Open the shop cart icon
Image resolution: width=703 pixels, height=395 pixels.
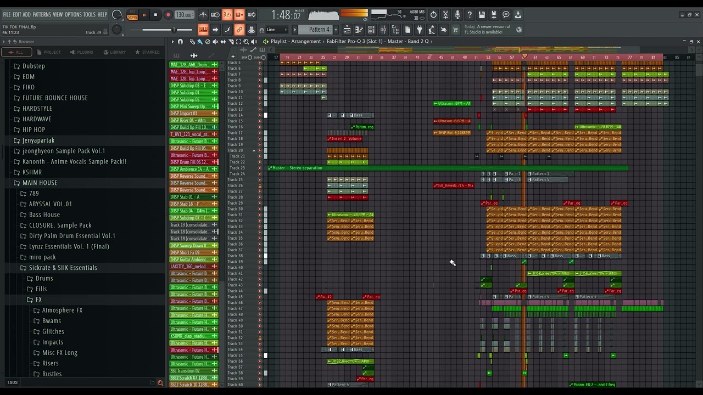click(455, 29)
